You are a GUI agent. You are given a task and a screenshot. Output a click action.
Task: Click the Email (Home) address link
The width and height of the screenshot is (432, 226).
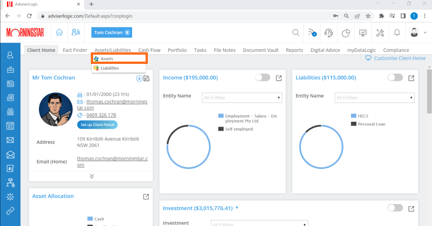112,162
